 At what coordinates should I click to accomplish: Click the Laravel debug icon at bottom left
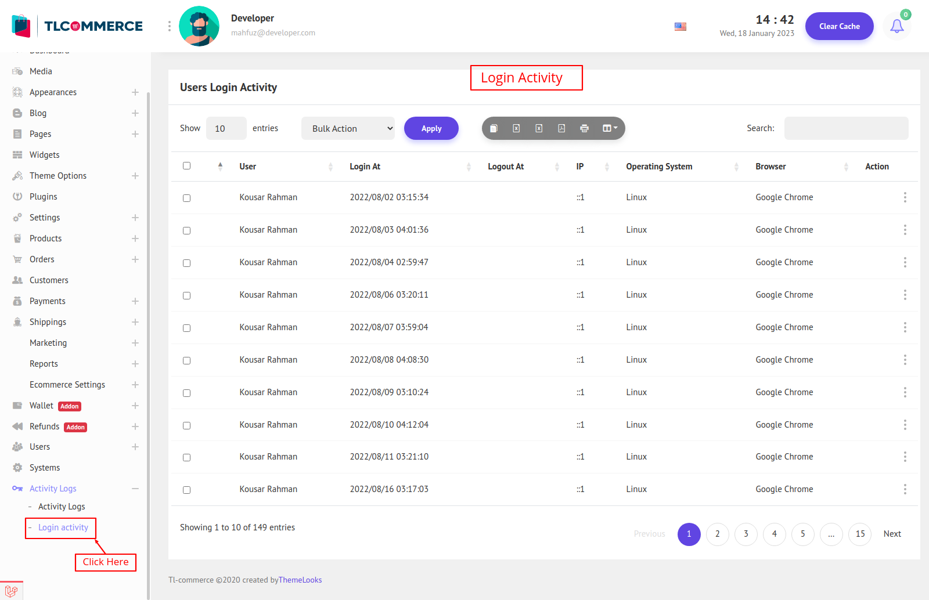(x=11, y=591)
